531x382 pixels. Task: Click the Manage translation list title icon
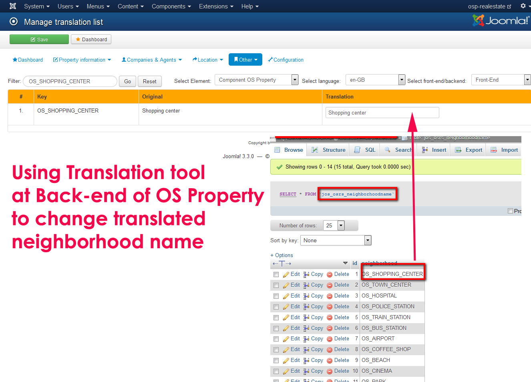14,22
